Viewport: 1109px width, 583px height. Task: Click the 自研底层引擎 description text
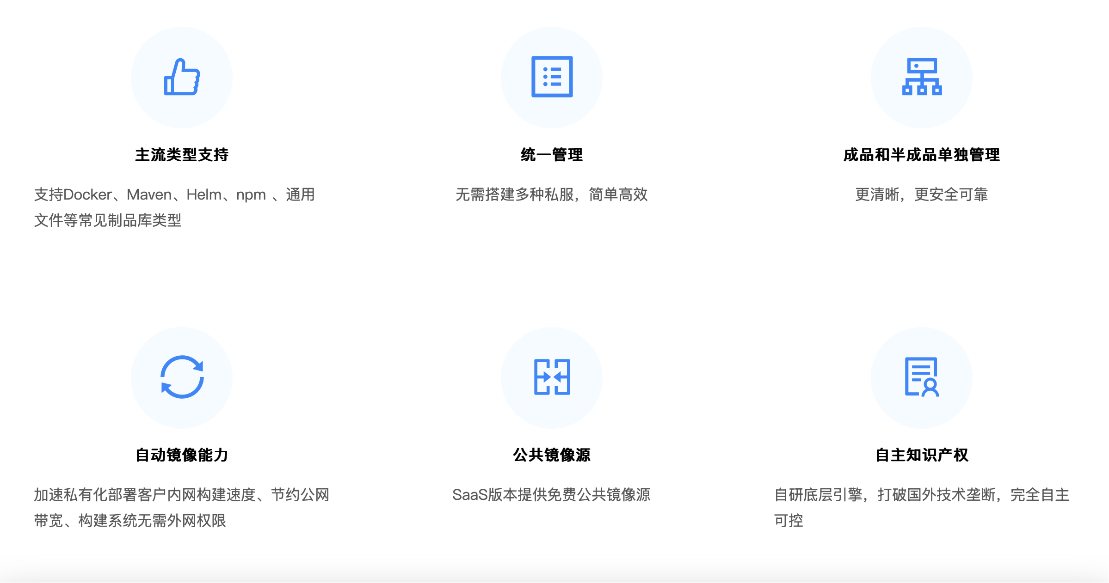point(922,495)
